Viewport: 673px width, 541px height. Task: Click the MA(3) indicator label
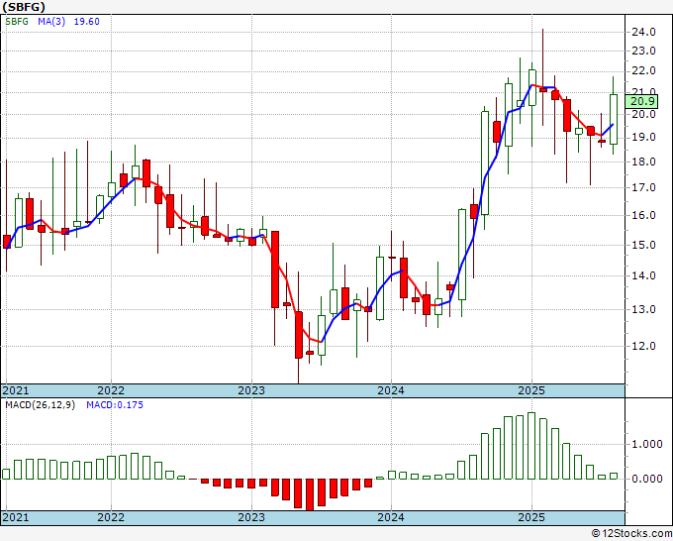click(51, 22)
